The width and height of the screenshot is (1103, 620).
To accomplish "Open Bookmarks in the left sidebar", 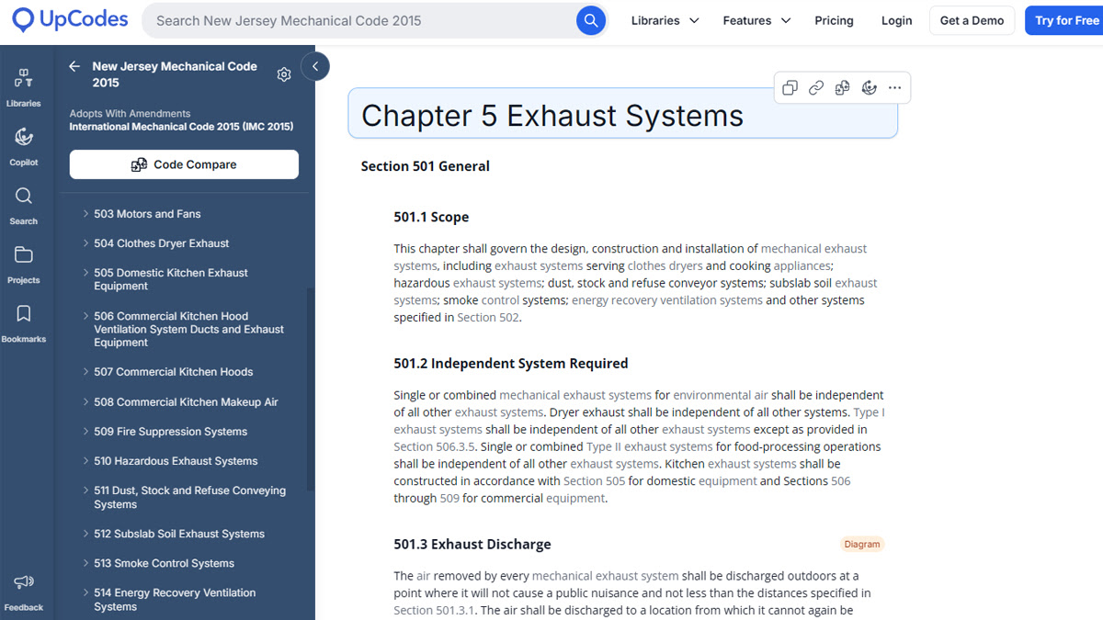I will (24, 323).
